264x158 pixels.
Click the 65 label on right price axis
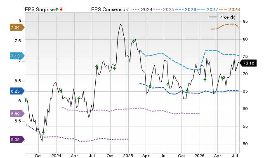click(x=245, y=91)
